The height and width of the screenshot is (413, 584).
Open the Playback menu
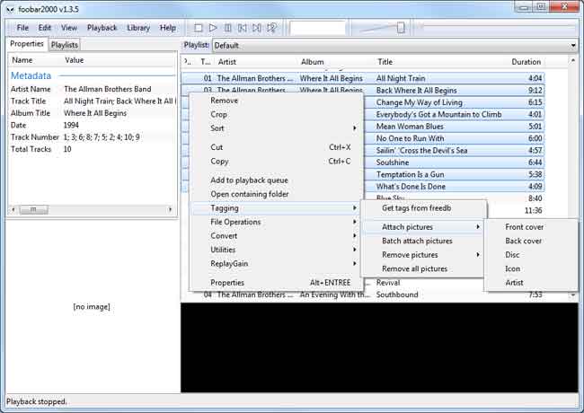tap(102, 28)
